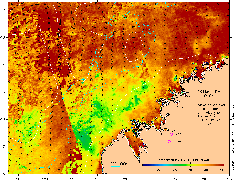Click longitude axis label '120'
The height and width of the screenshot is (182, 235).
click(45, 179)
